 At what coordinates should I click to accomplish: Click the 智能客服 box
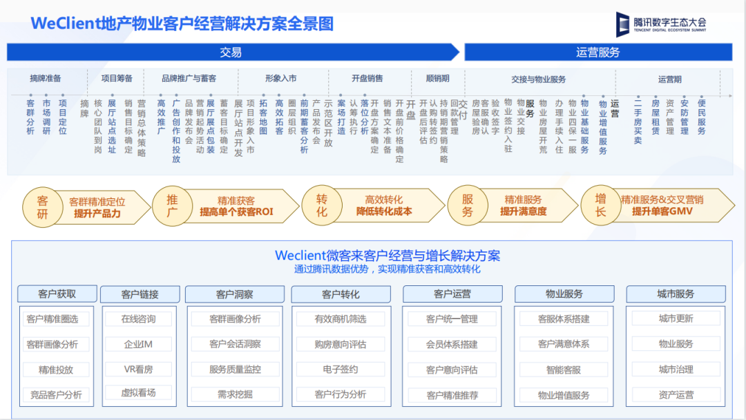pyautogui.click(x=564, y=370)
